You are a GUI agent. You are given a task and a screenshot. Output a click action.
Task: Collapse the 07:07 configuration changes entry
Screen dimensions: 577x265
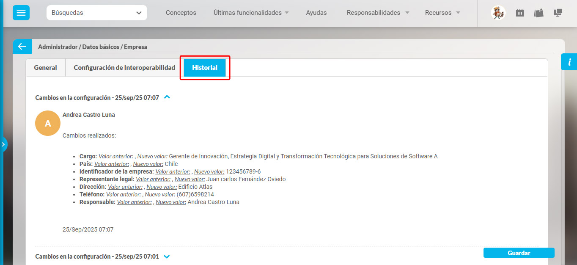(x=167, y=97)
